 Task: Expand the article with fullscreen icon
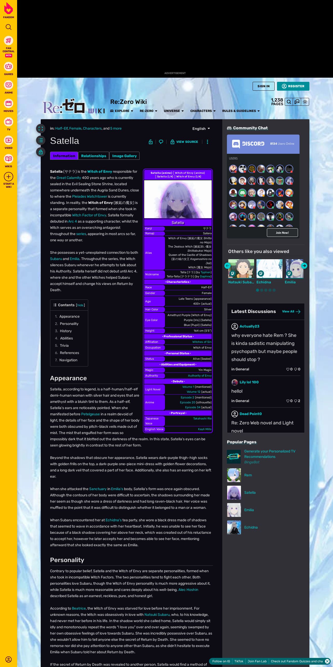coord(41,129)
